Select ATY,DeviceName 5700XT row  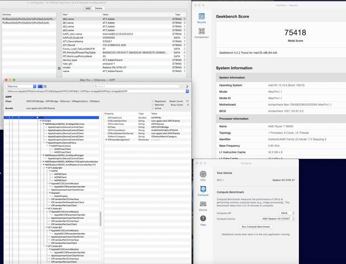click(x=124, y=42)
